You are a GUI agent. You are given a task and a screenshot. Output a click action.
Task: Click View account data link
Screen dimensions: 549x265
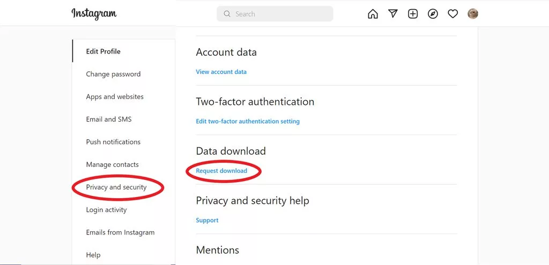[221, 72]
